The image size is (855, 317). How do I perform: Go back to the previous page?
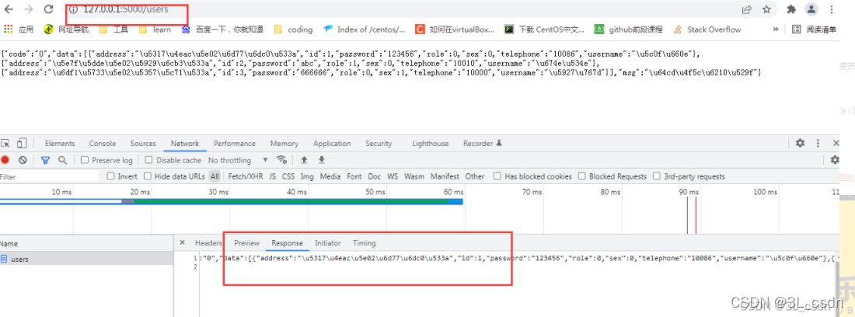[9, 9]
